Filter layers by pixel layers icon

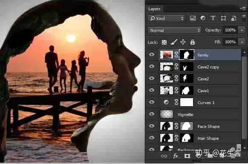coord(193,18)
